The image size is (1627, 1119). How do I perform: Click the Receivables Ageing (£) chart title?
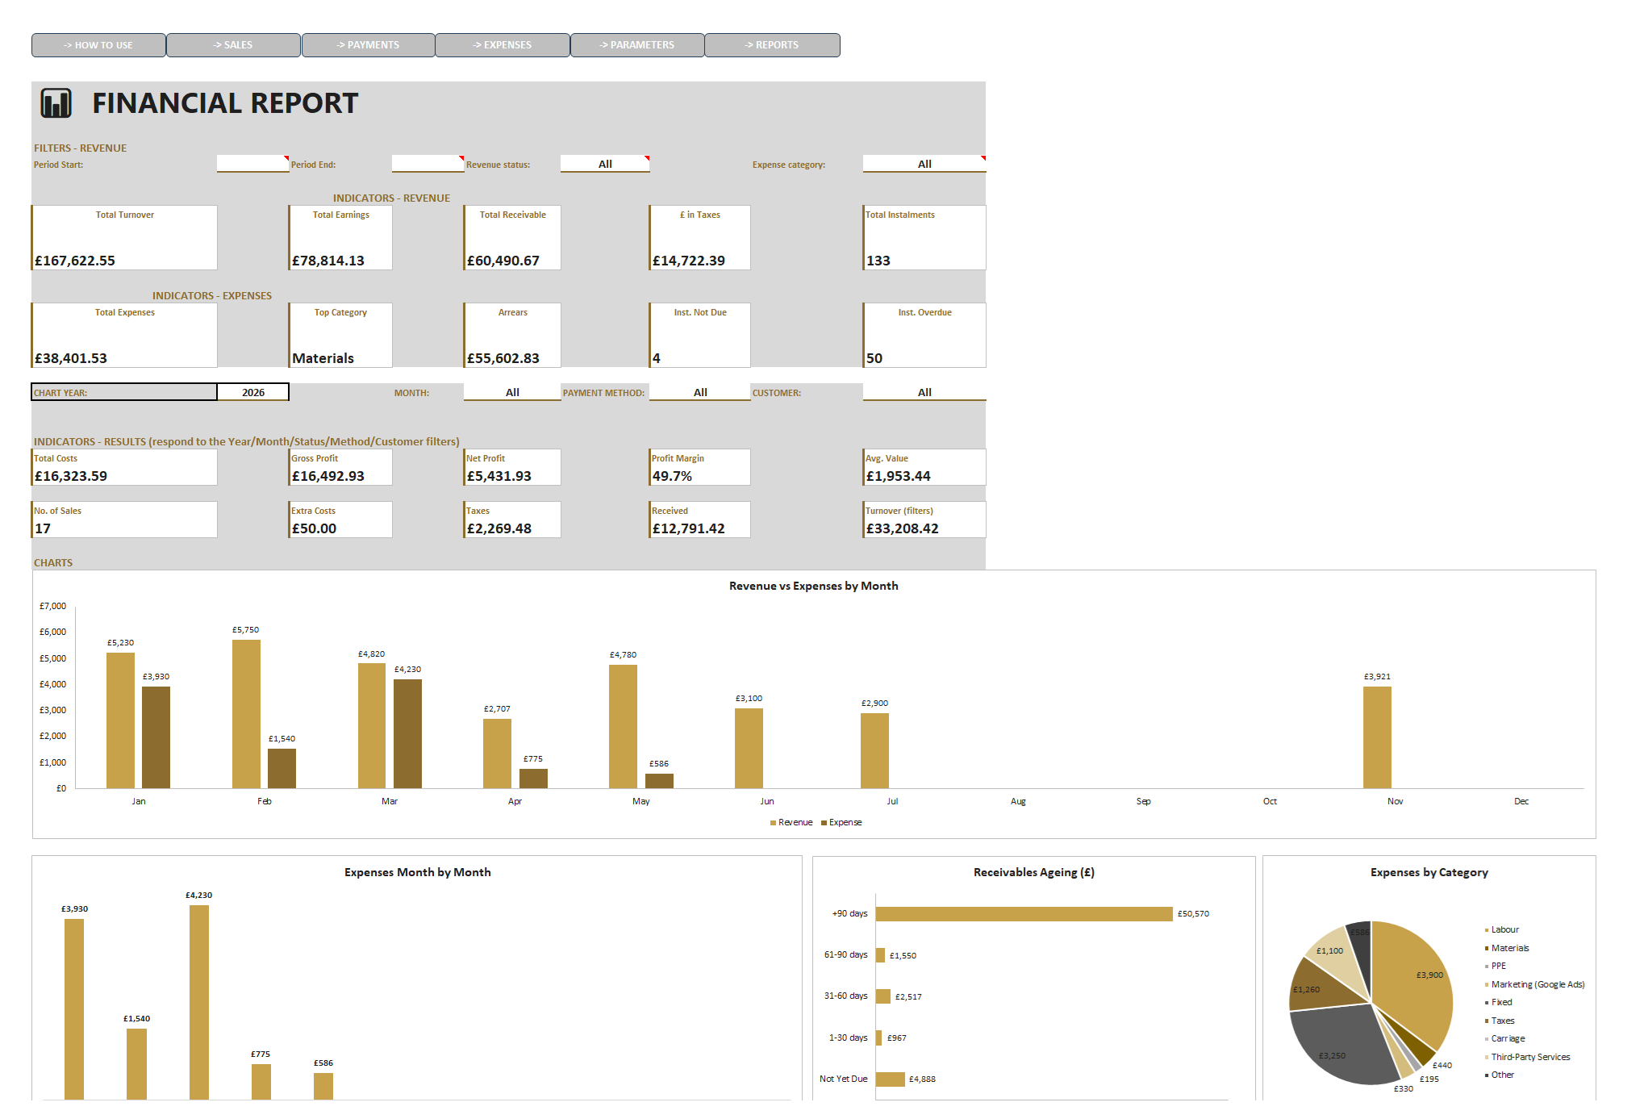(x=1034, y=872)
